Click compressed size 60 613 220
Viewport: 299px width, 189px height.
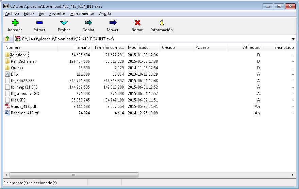114,61
